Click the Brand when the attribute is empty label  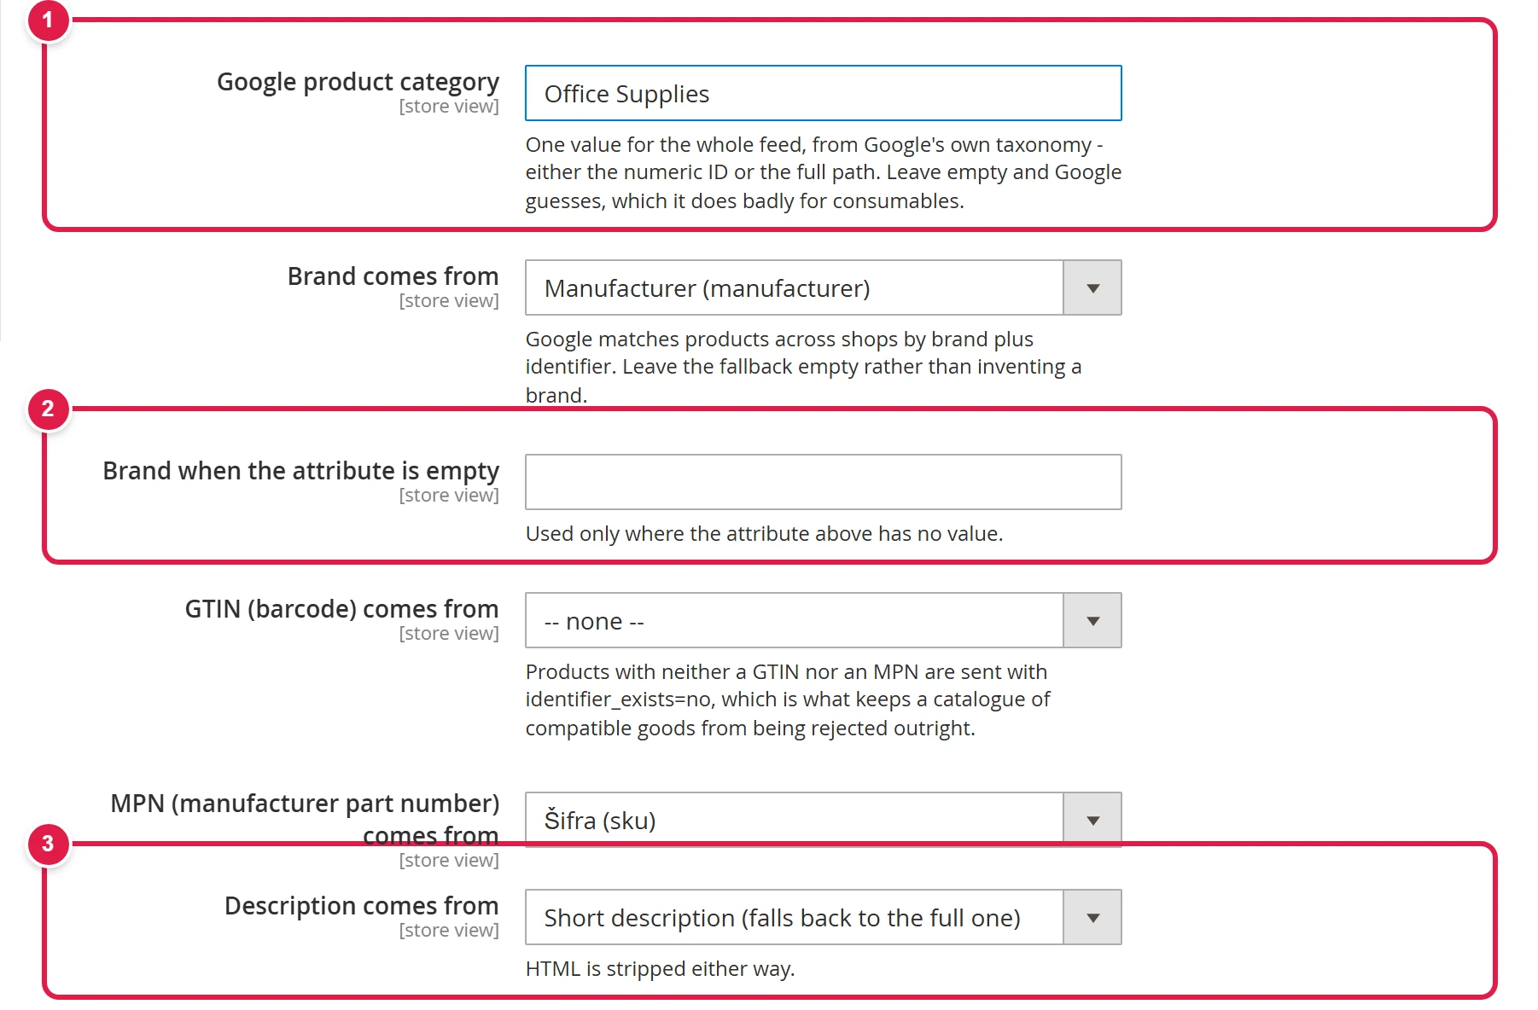point(300,471)
